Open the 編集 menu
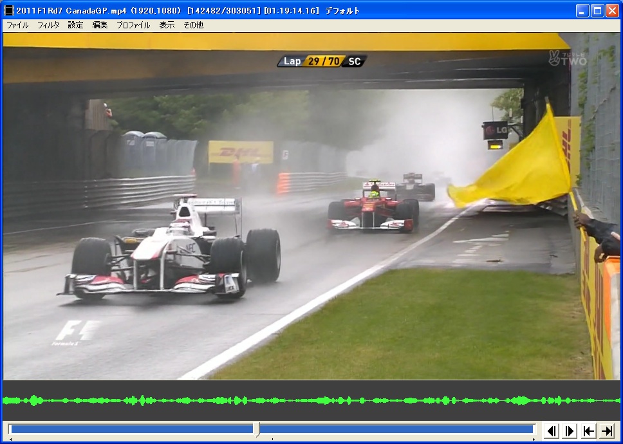The height and width of the screenshot is (444, 623). pyautogui.click(x=100, y=25)
